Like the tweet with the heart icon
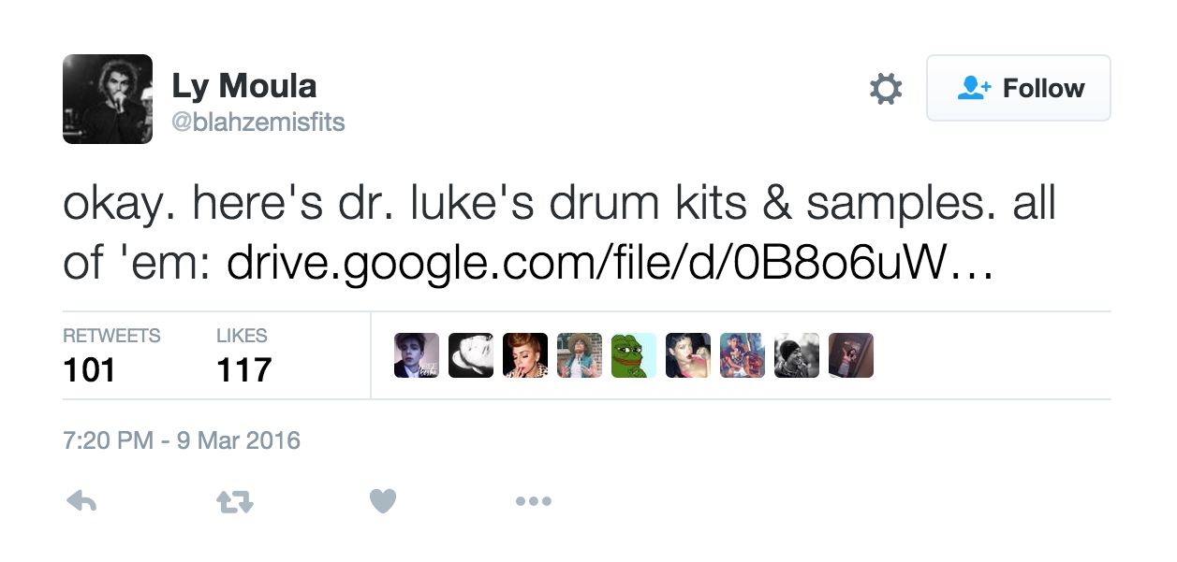The image size is (1177, 562). 382,501
